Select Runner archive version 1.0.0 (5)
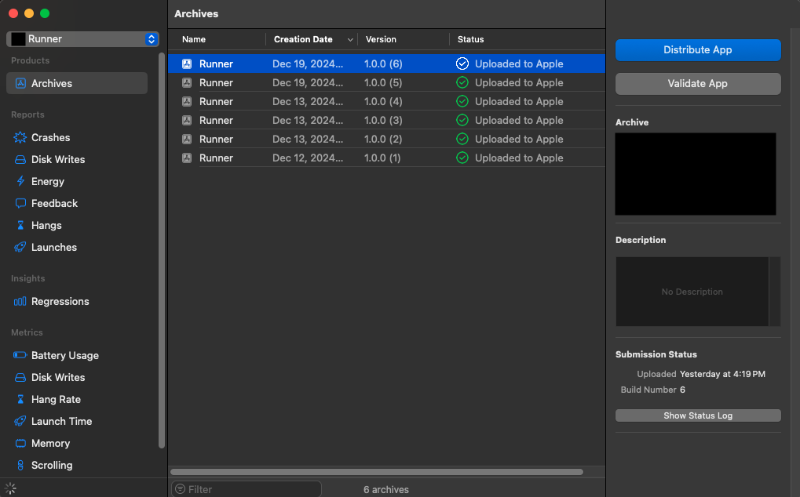 (387, 82)
